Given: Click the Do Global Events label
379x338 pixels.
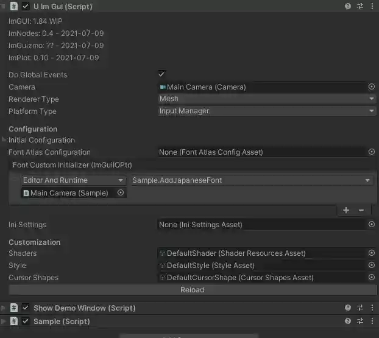Looking at the screenshot, I should [38, 75].
